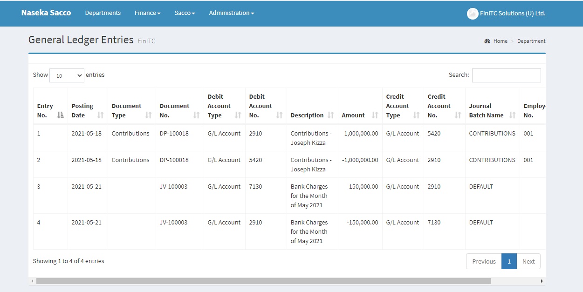This screenshot has width=583, height=292.
Task: Click the Naseka Sacco brand link
Action: (x=46, y=13)
